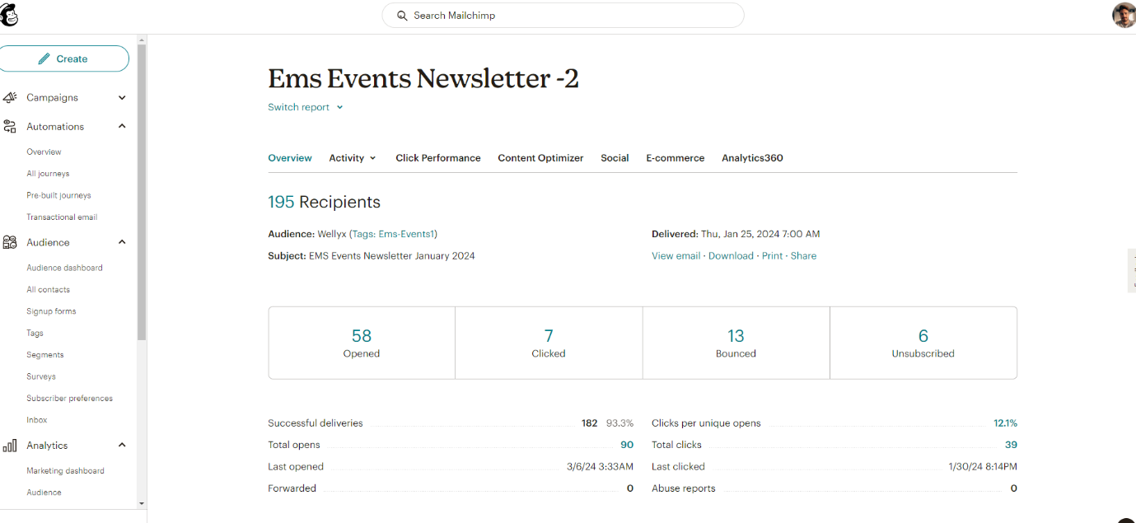Collapse the Automations section chevron
The width and height of the screenshot is (1136, 523).
(122, 126)
